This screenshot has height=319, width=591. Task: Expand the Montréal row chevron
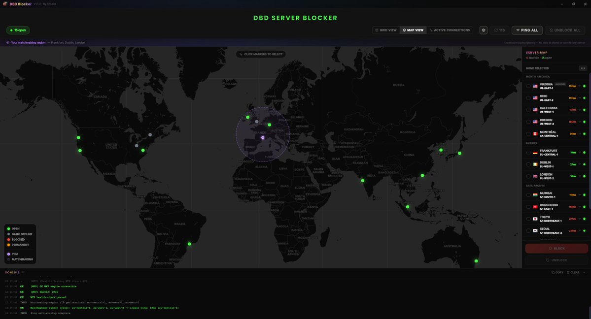click(x=580, y=134)
